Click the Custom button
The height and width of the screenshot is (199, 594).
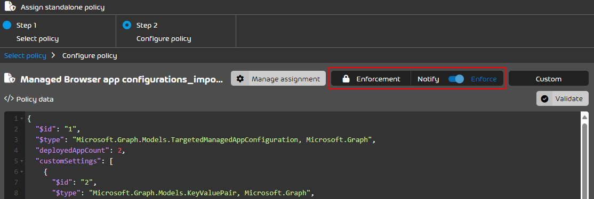tap(549, 79)
